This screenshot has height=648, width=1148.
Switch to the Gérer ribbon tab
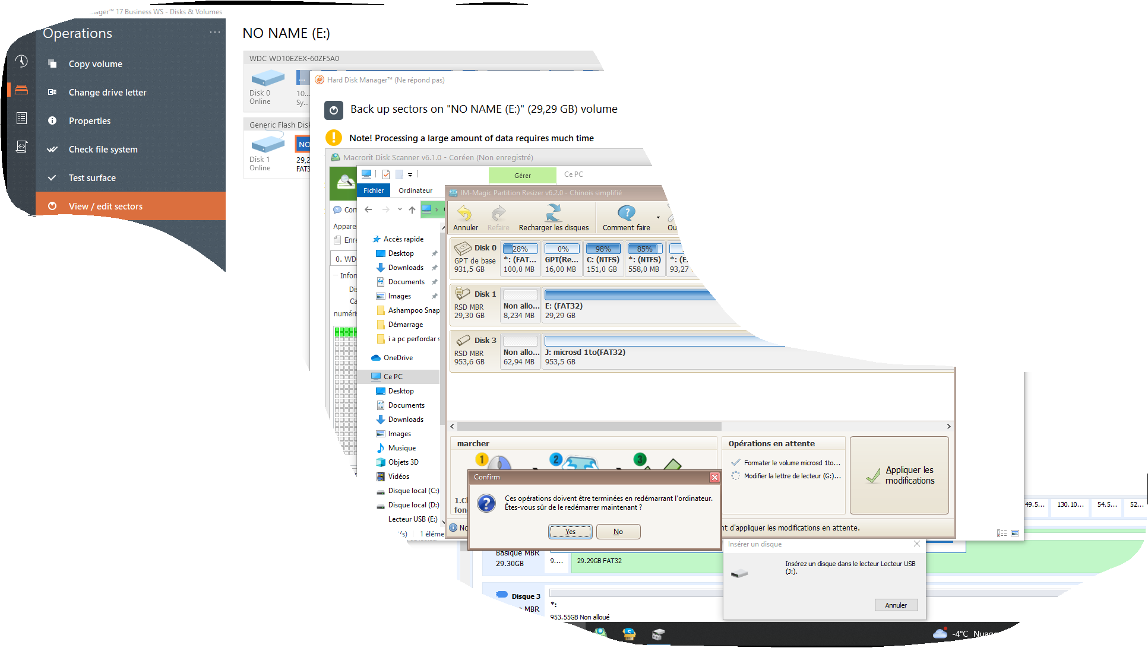pyautogui.click(x=523, y=175)
